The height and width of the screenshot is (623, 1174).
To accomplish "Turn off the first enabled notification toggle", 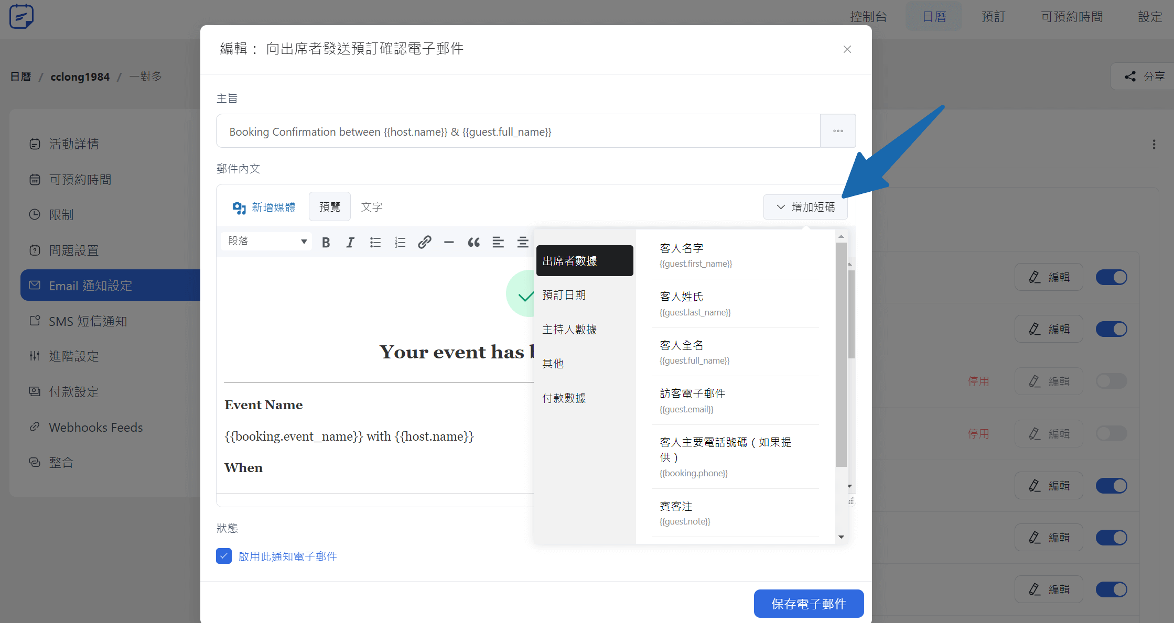I will pyautogui.click(x=1111, y=277).
